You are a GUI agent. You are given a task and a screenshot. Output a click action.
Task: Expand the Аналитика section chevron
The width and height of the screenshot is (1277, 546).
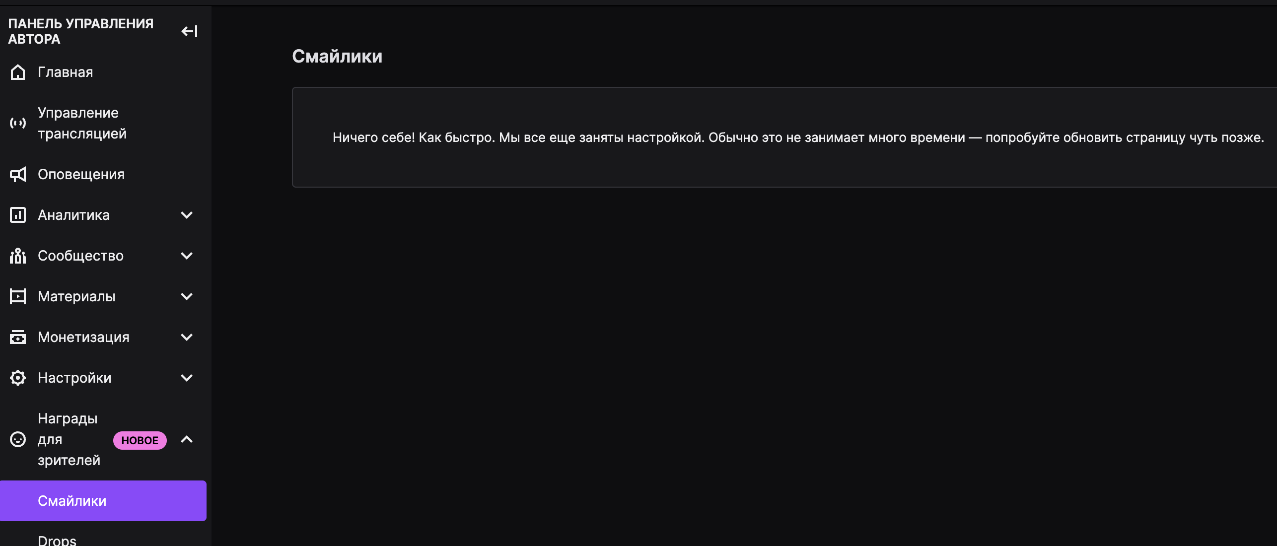(x=187, y=215)
